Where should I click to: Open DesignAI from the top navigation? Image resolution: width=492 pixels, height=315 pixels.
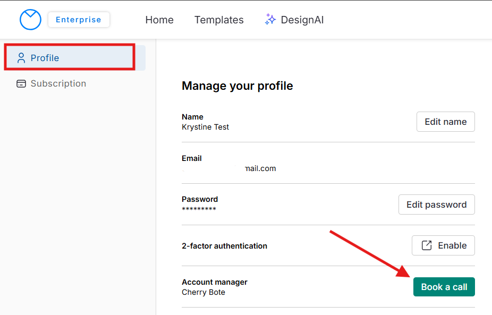click(x=302, y=20)
